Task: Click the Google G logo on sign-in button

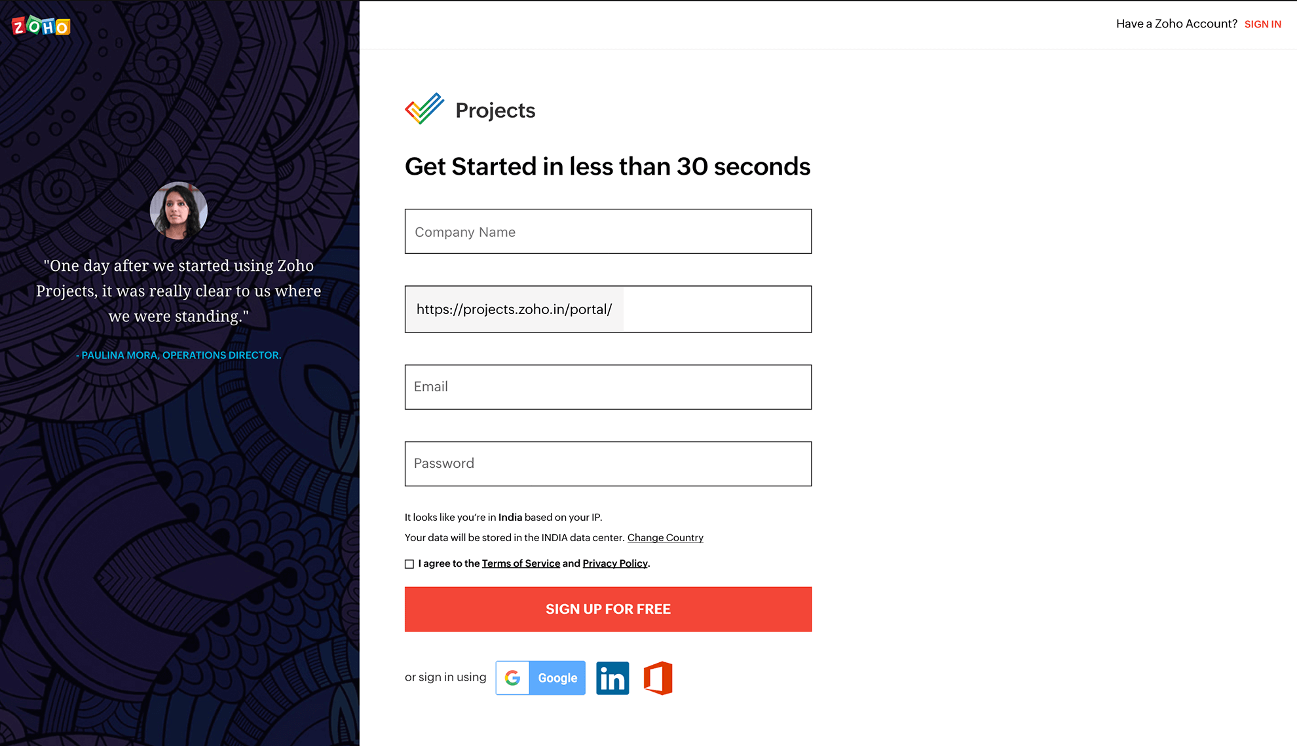Action: coord(512,678)
